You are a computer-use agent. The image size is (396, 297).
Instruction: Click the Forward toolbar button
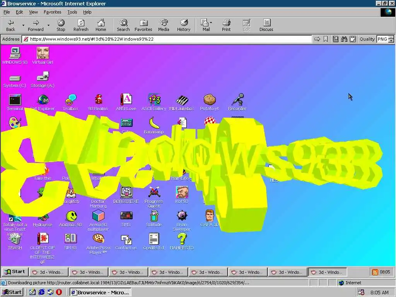coord(36,25)
